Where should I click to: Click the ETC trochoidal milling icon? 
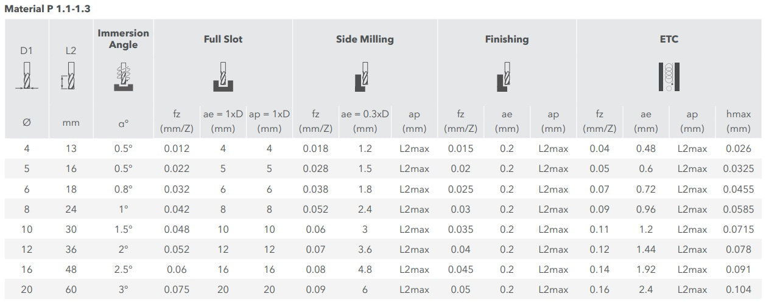tap(668, 77)
